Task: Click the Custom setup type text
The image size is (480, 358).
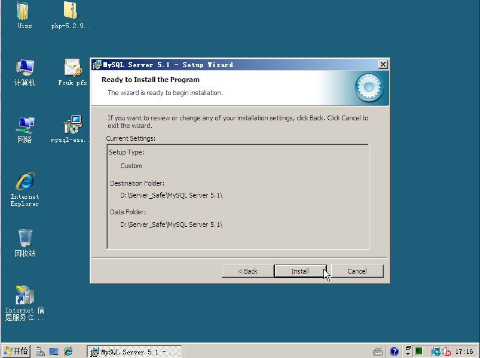Action: pos(131,166)
